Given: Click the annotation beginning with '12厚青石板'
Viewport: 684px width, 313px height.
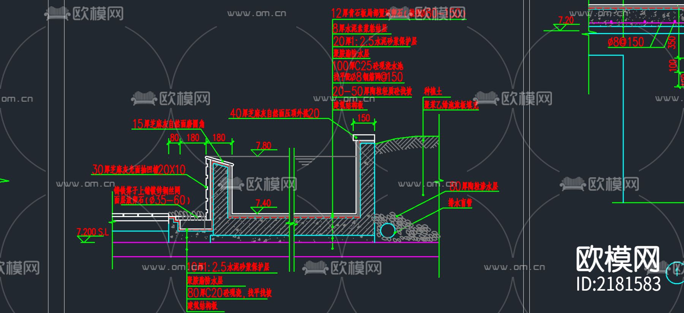Looking at the screenshot, I should click(x=398, y=14).
